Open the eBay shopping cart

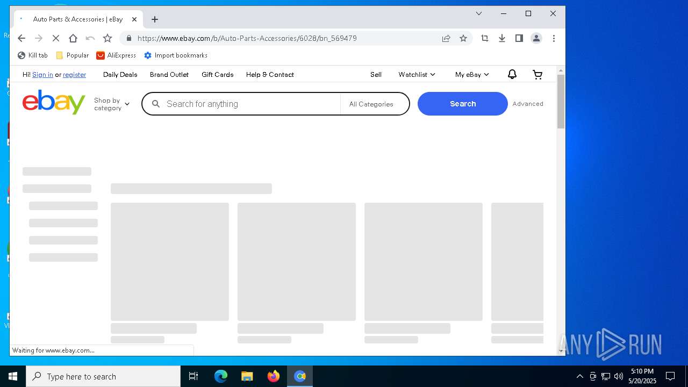coord(537,75)
